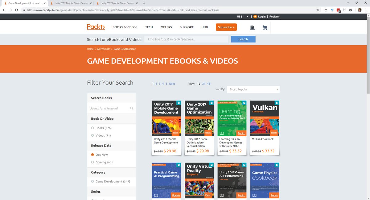Open Vulkan Cookbook cover
This screenshot has width=370, height=200.
[265, 118]
